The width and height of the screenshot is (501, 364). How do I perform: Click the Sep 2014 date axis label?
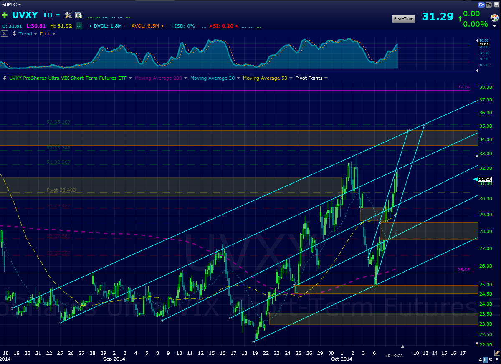[x=114, y=359]
